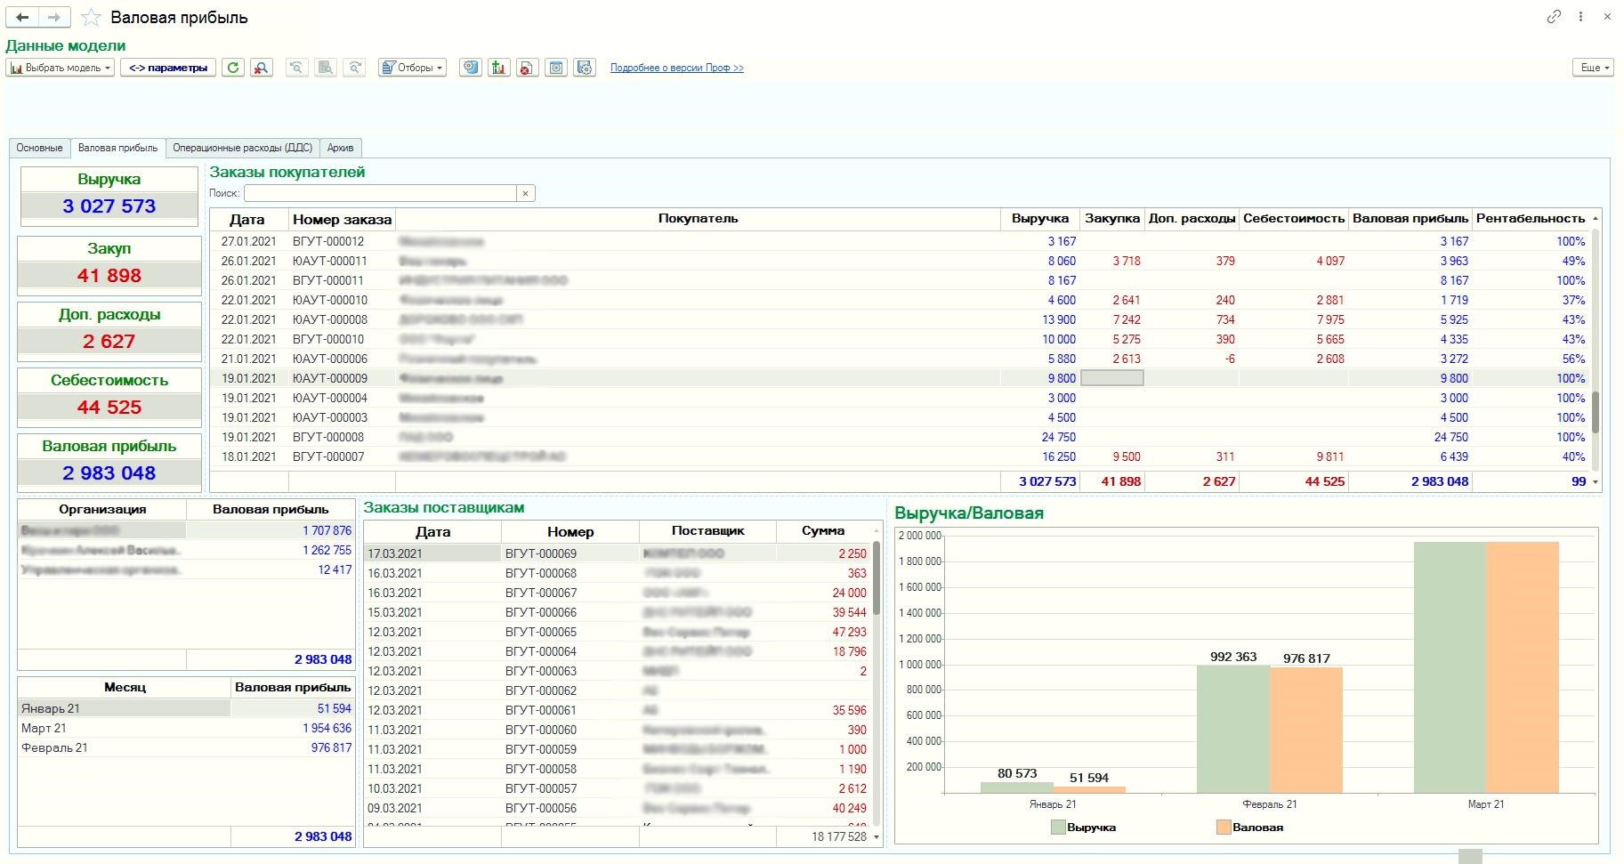Image resolution: width=1624 pixels, height=864 pixels.
Task: Click the green bar chart toolbar icon
Action: tap(499, 68)
